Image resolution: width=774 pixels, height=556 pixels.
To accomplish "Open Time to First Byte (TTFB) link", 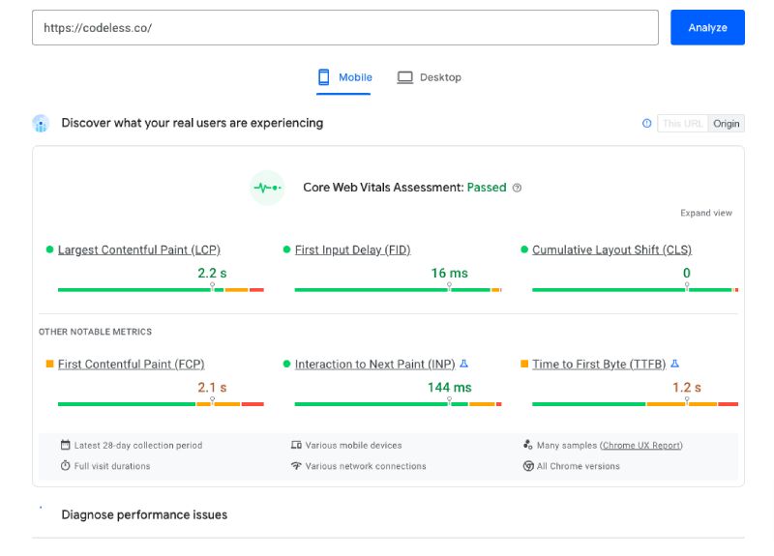I will [598, 365].
